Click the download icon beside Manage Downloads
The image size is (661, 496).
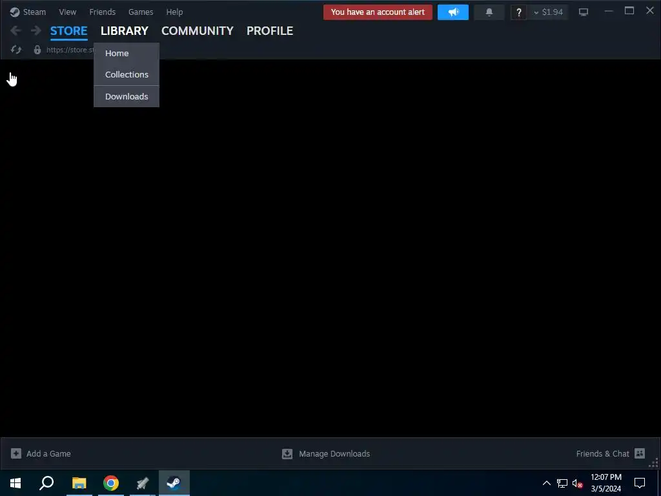pyautogui.click(x=287, y=454)
